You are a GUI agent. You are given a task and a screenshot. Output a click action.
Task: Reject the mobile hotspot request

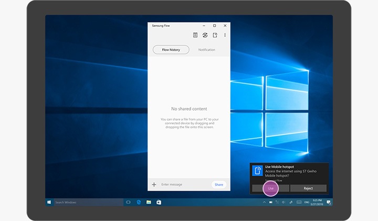point(308,188)
